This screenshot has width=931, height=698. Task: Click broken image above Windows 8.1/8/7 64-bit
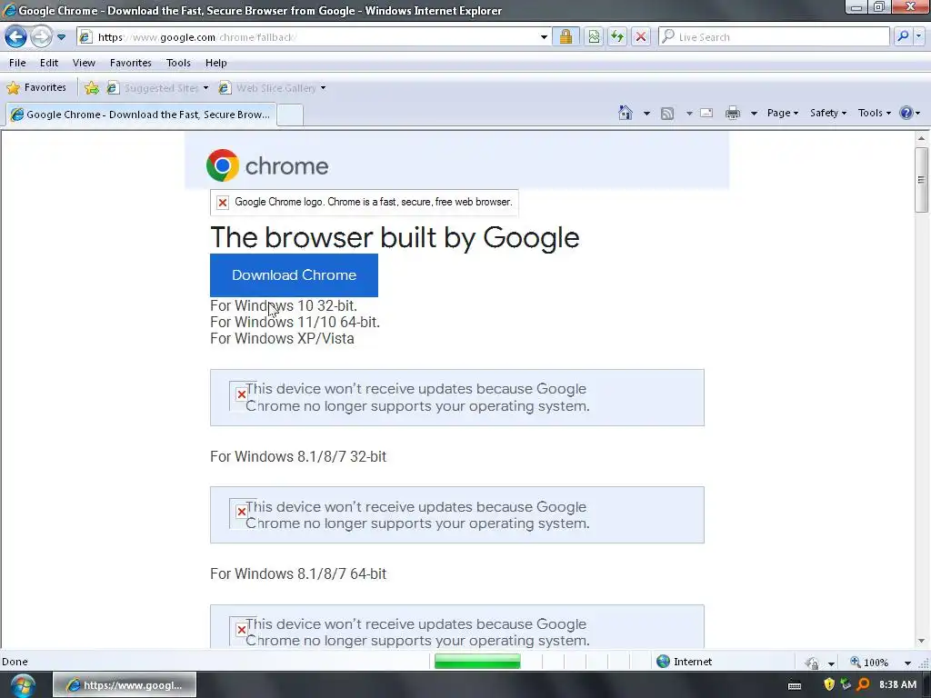click(x=241, y=512)
